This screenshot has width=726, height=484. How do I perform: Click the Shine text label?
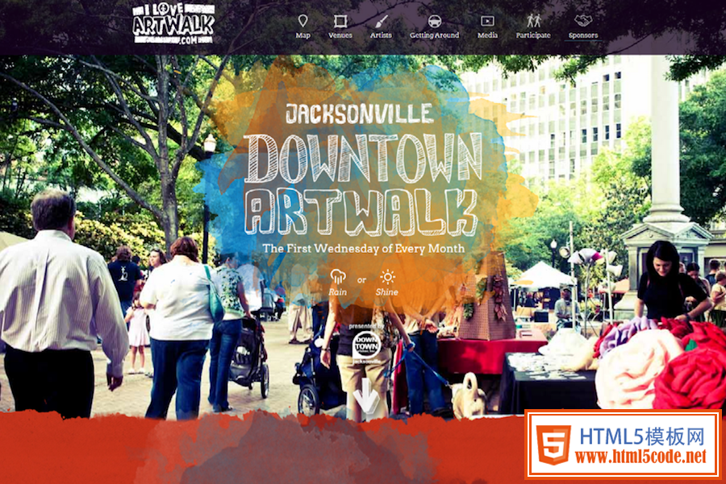[x=387, y=292]
